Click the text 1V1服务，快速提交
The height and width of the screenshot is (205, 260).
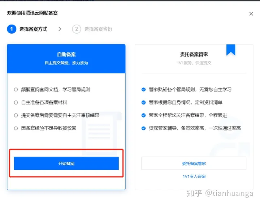click(194, 63)
